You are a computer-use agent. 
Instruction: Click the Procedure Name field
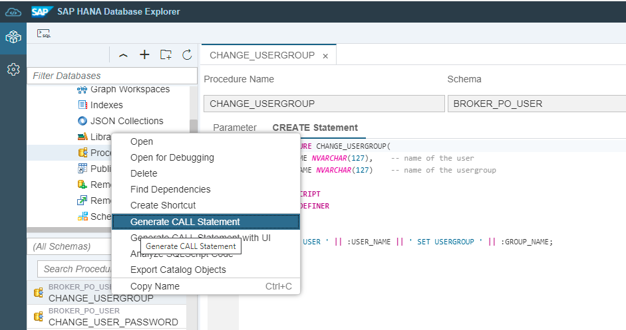coord(324,104)
